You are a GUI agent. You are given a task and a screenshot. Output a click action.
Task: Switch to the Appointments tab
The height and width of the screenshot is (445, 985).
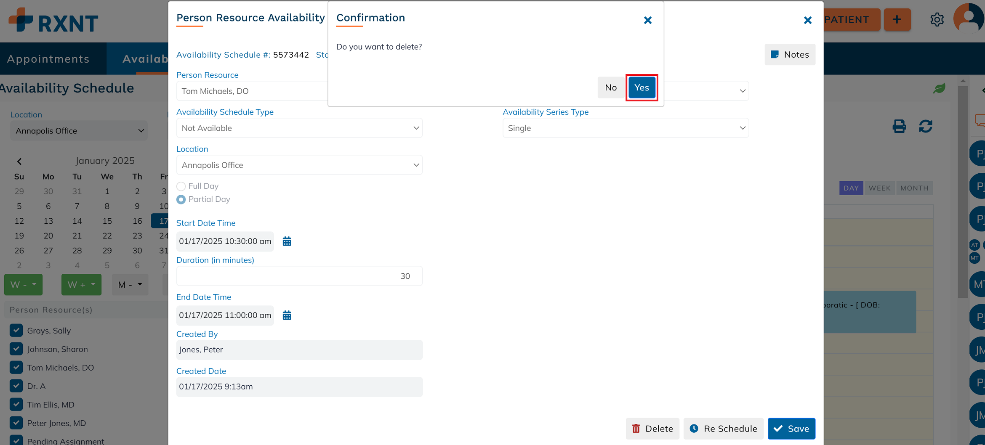tap(48, 59)
